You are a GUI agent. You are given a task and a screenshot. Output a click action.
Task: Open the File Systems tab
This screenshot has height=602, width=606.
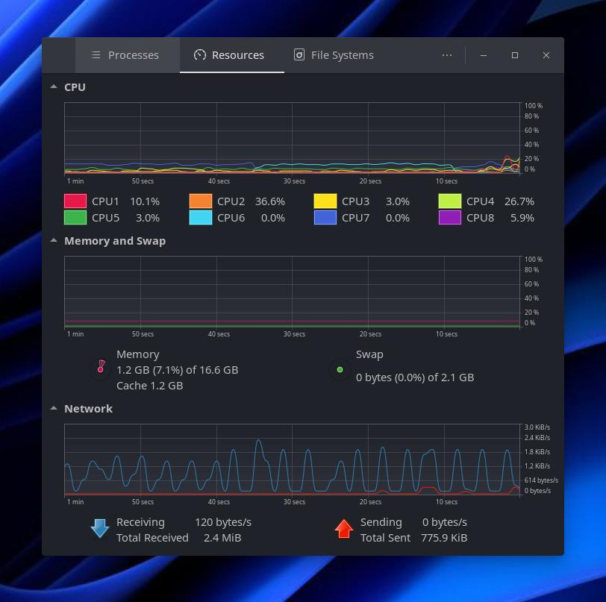(333, 55)
